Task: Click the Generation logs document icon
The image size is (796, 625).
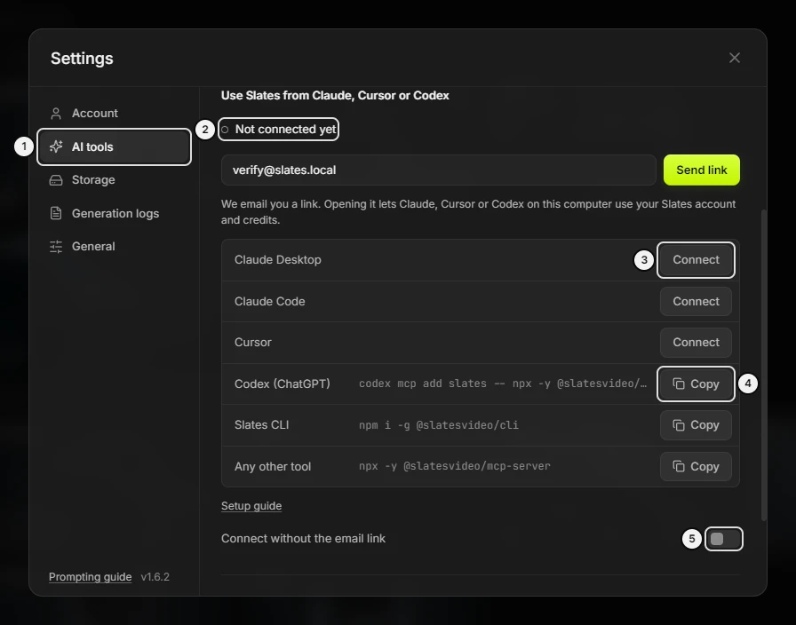Action: [x=56, y=213]
